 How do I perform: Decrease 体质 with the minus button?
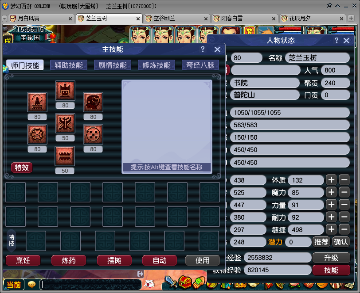point(344,180)
